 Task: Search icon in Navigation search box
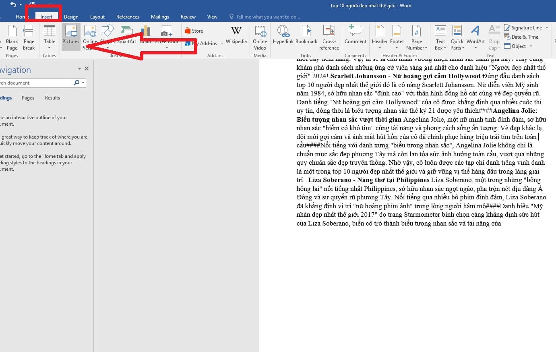(x=76, y=83)
